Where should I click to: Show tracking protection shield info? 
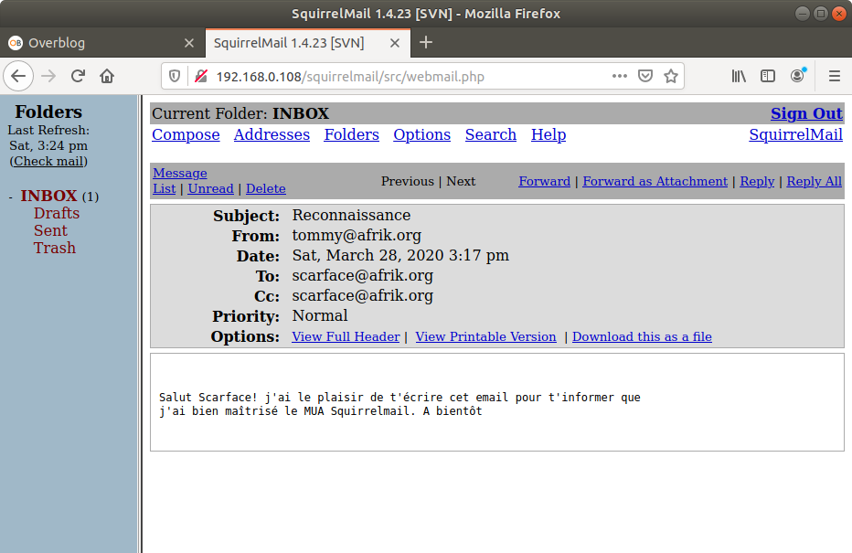[175, 76]
